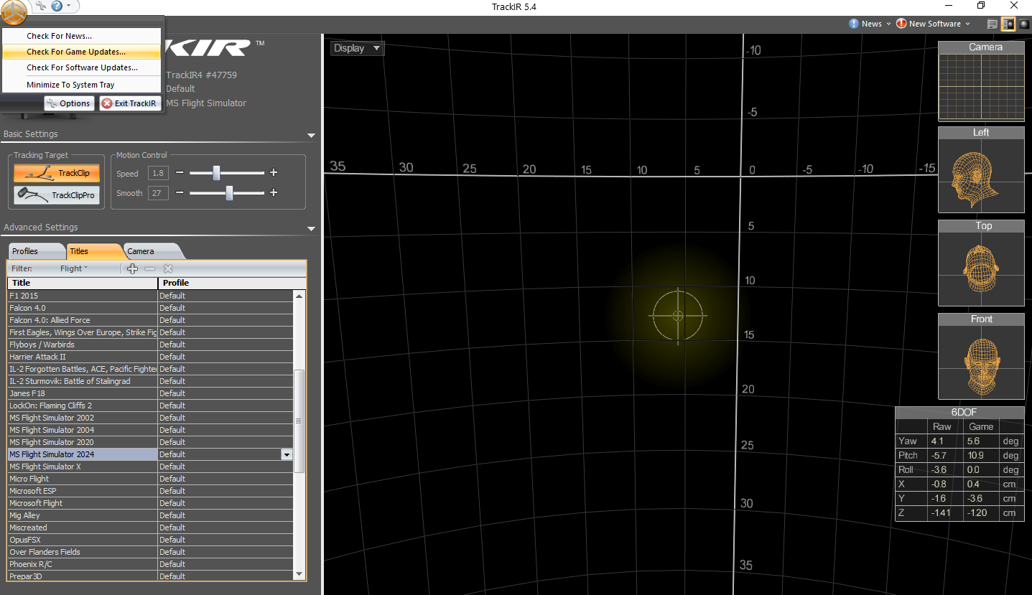This screenshot has height=595, width=1032.
Task: Click the Speed slider handle
Action: (216, 173)
